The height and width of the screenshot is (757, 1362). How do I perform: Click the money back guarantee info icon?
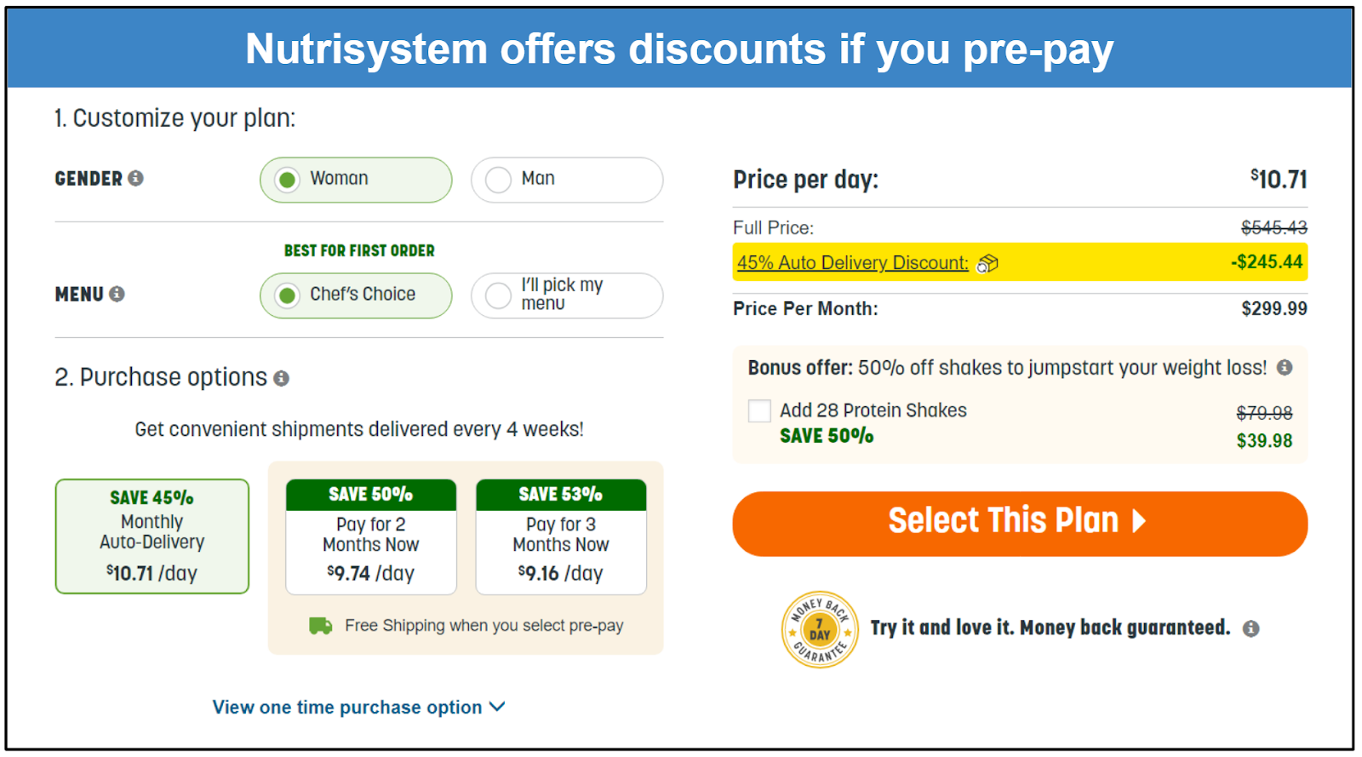pyautogui.click(x=1250, y=628)
